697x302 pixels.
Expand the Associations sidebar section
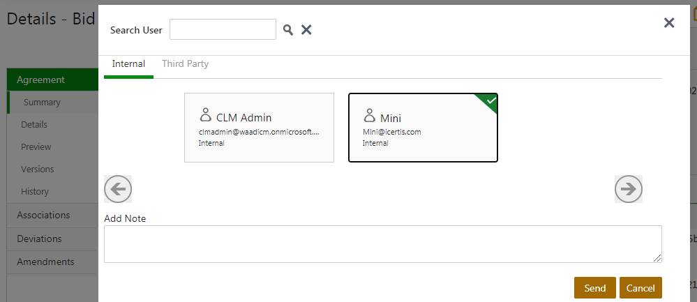click(x=43, y=215)
